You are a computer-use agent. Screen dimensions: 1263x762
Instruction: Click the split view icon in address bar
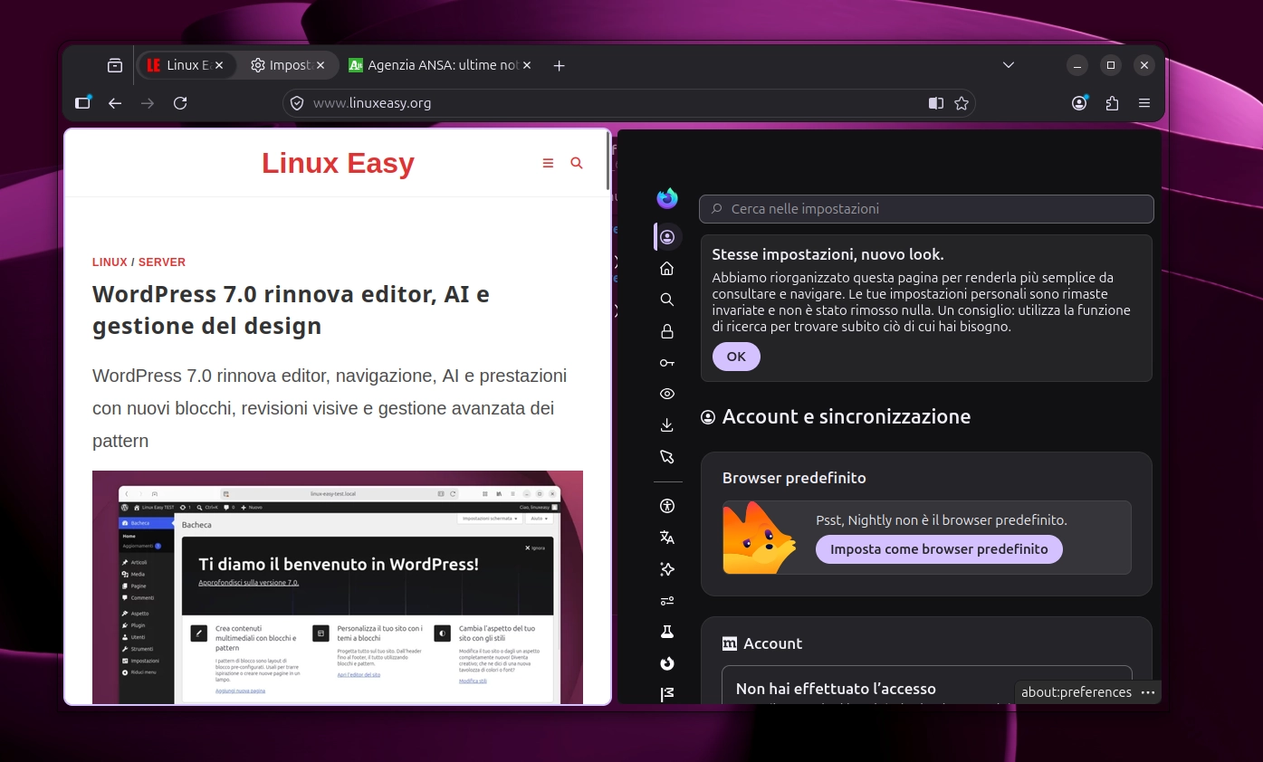(x=936, y=103)
